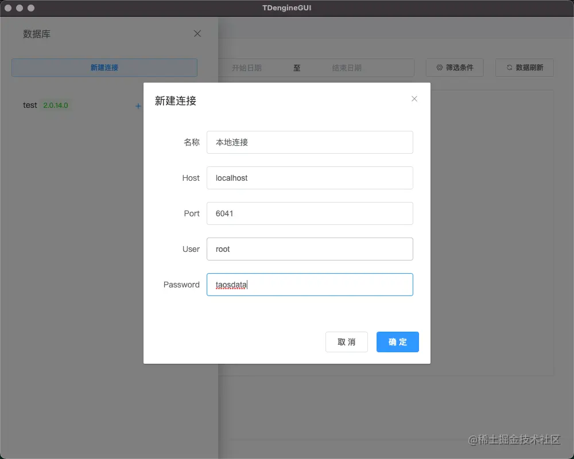574x459 pixels.
Task: Click version label 2.0.14.0
Action: (56, 106)
